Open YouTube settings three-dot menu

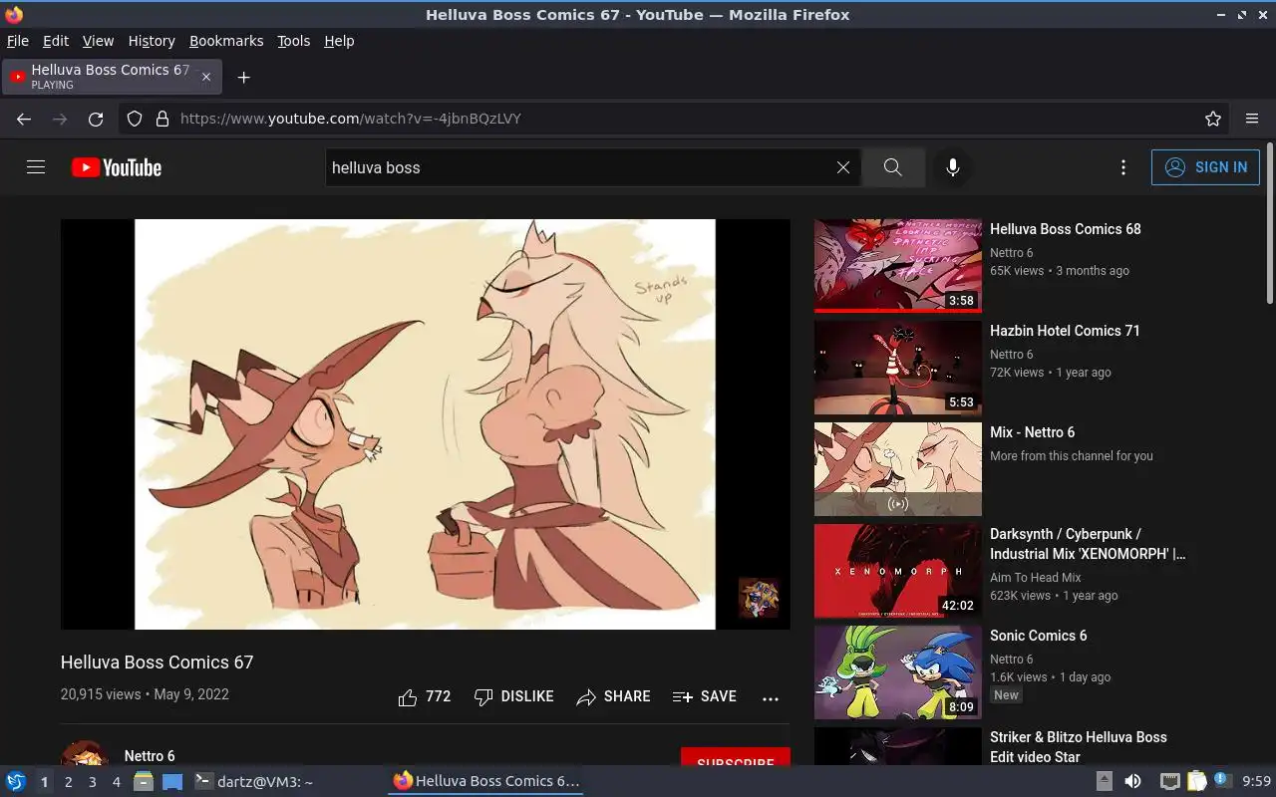coord(1123,167)
